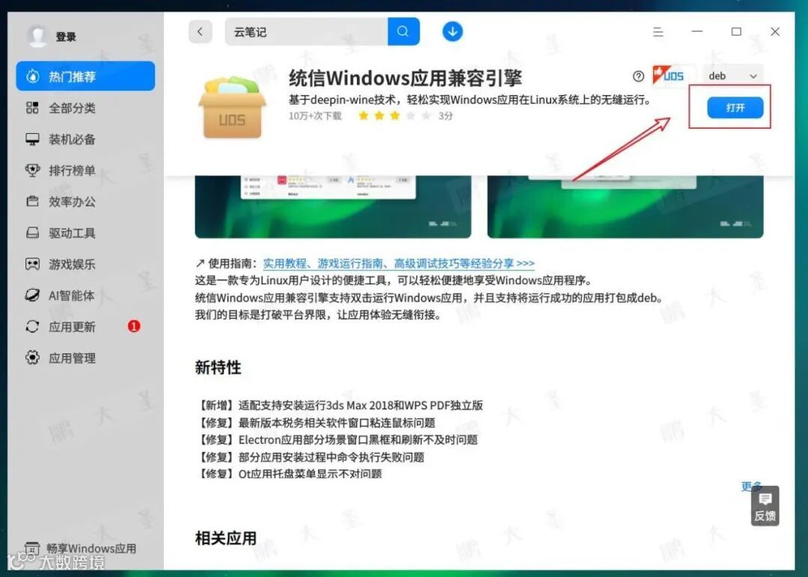
Task: Click the search field containing 云笔记
Action: (307, 31)
